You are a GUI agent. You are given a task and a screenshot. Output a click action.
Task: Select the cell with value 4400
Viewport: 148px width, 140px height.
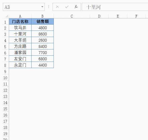tap(43, 65)
